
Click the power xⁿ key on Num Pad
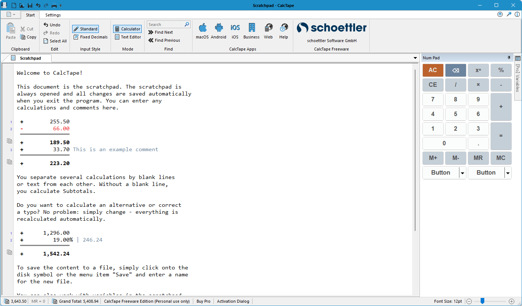tap(478, 70)
